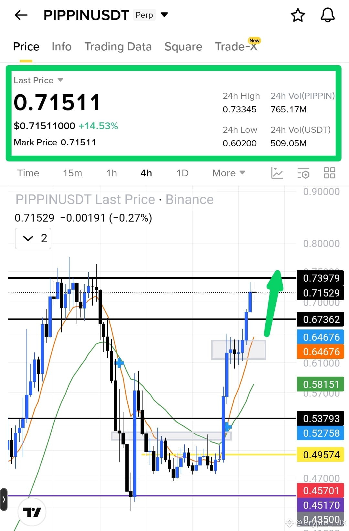The image size is (349, 531).
Task: Select the Time chart interval
Action: [28, 173]
